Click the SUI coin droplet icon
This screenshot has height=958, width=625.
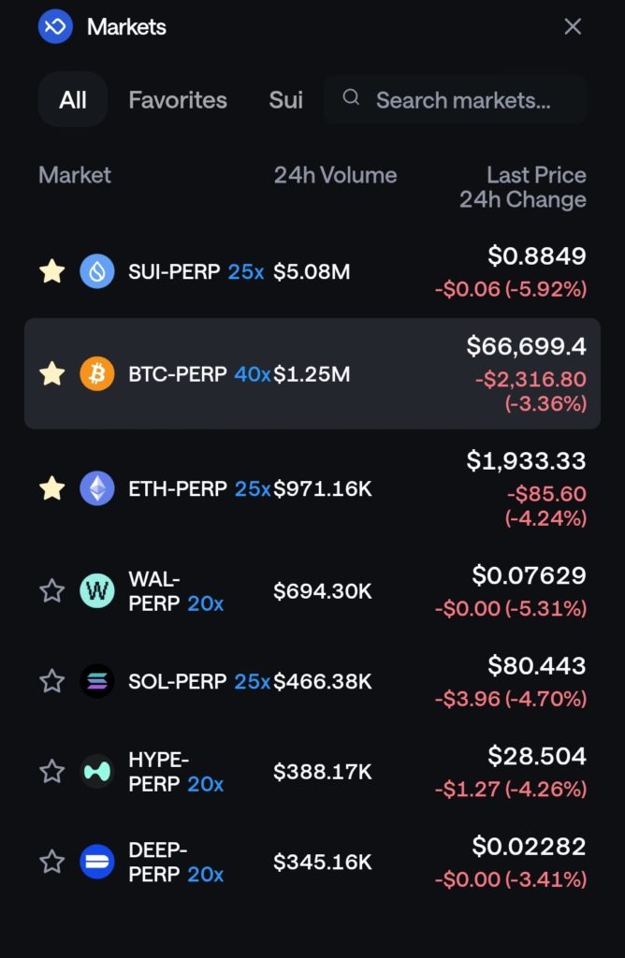pyautogui.click(x=97, y=271)
